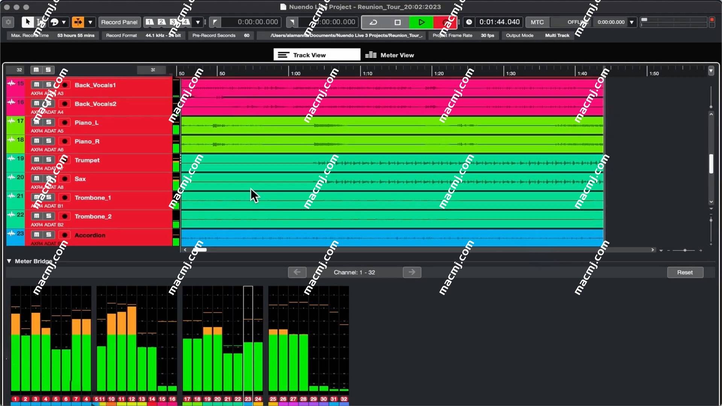The width and height of the screenshot is (722, 406).
Task: Open ruler dropdown at timeline right end
Action: click(x=711, y=71)
